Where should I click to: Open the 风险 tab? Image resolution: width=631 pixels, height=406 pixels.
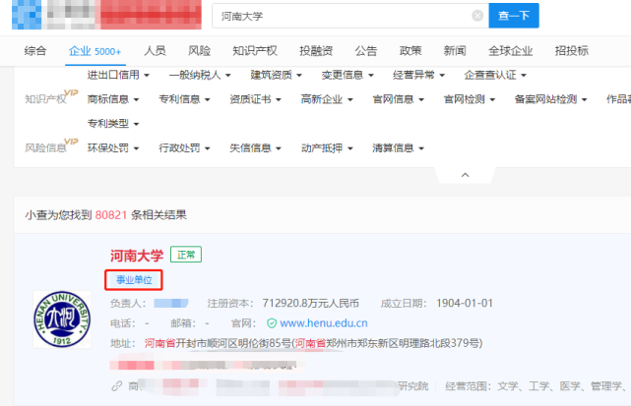pos(200,51)
